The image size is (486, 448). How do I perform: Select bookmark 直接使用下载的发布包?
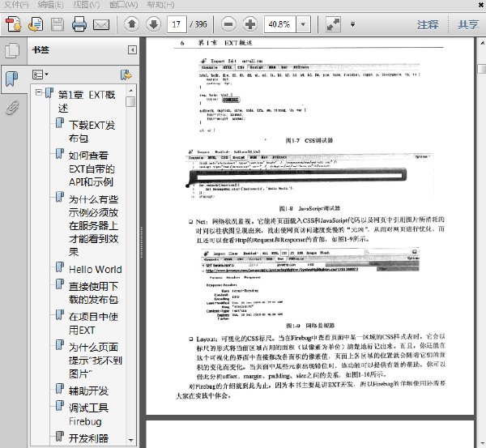pos(93,292)
